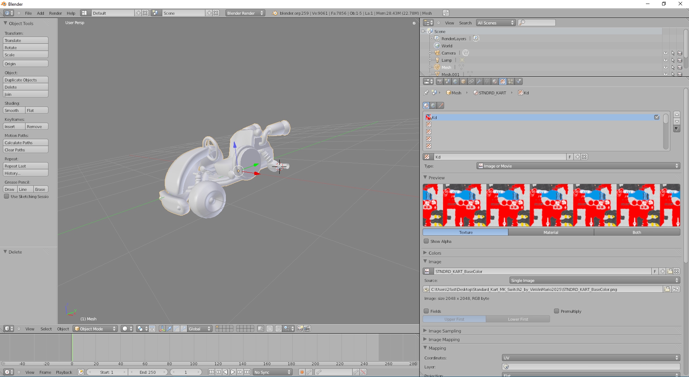The height and width of the screenshot is (377, 689).
Task: Open the Object Mode selector
Action: tap(95, 329)
